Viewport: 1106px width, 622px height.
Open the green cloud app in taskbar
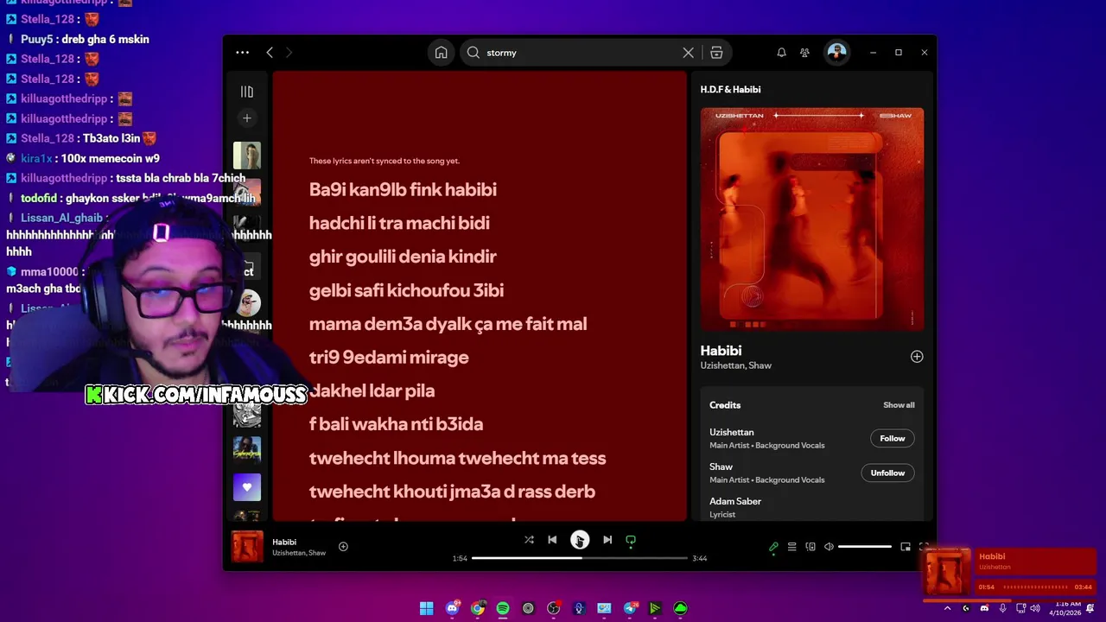(x=681, y=608)
